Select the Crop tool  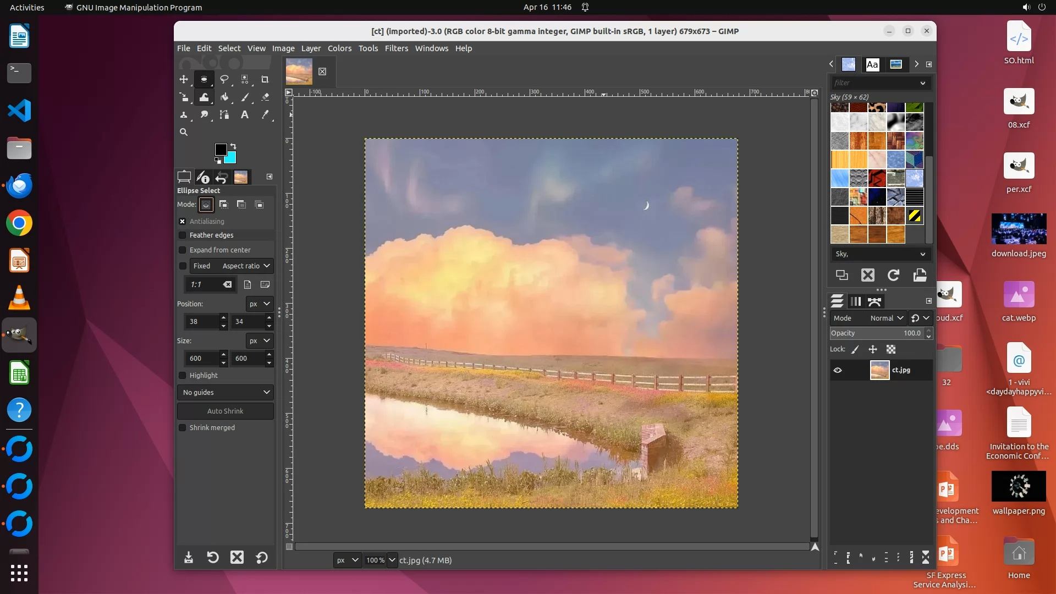pyautogui.click(x=265, y=79)
